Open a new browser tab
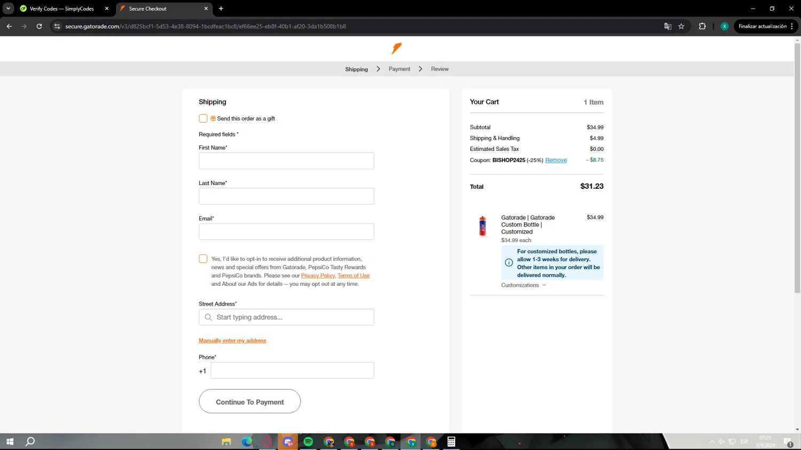The height and width of the screenshot is (450, 801). 221,9
